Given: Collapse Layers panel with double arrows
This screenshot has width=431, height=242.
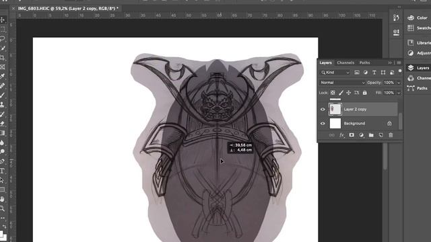Looking at the screenshot, I should pos(390,63).
